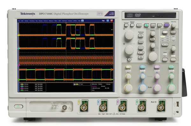
Task: Toggle the Ch 2 channel button
Action: pyautogui.click(x=143, y=67)
